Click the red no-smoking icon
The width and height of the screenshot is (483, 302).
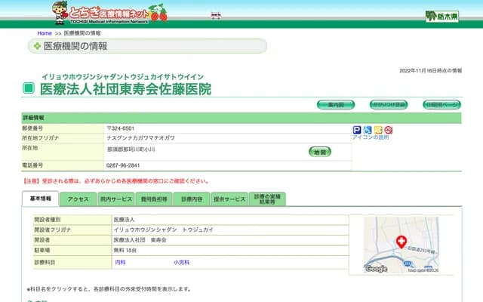tap(389, 130)
